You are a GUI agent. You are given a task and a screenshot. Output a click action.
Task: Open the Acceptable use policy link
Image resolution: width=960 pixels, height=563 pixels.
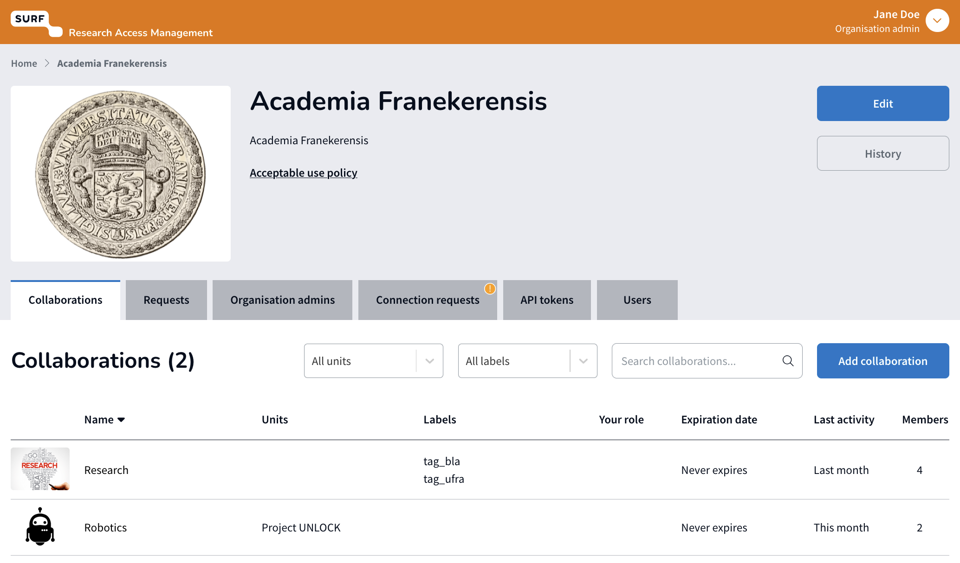(x=304, y=173)
